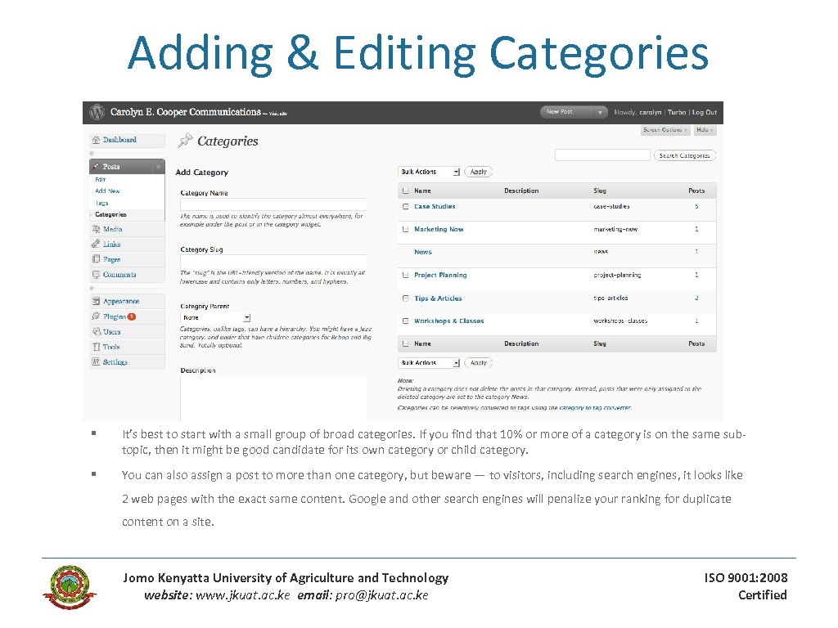Image resolution: width=838 pixels, height=628 pixels.
Task: Select the Media library icon
Action: (x=96, y=229)
